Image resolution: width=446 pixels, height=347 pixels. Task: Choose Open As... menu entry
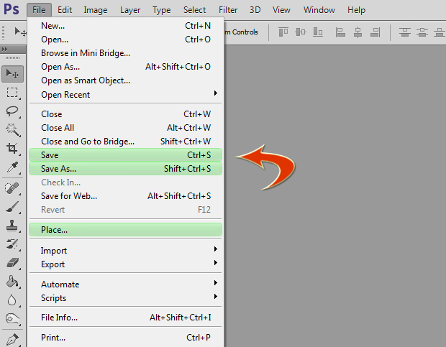[125, 67]
